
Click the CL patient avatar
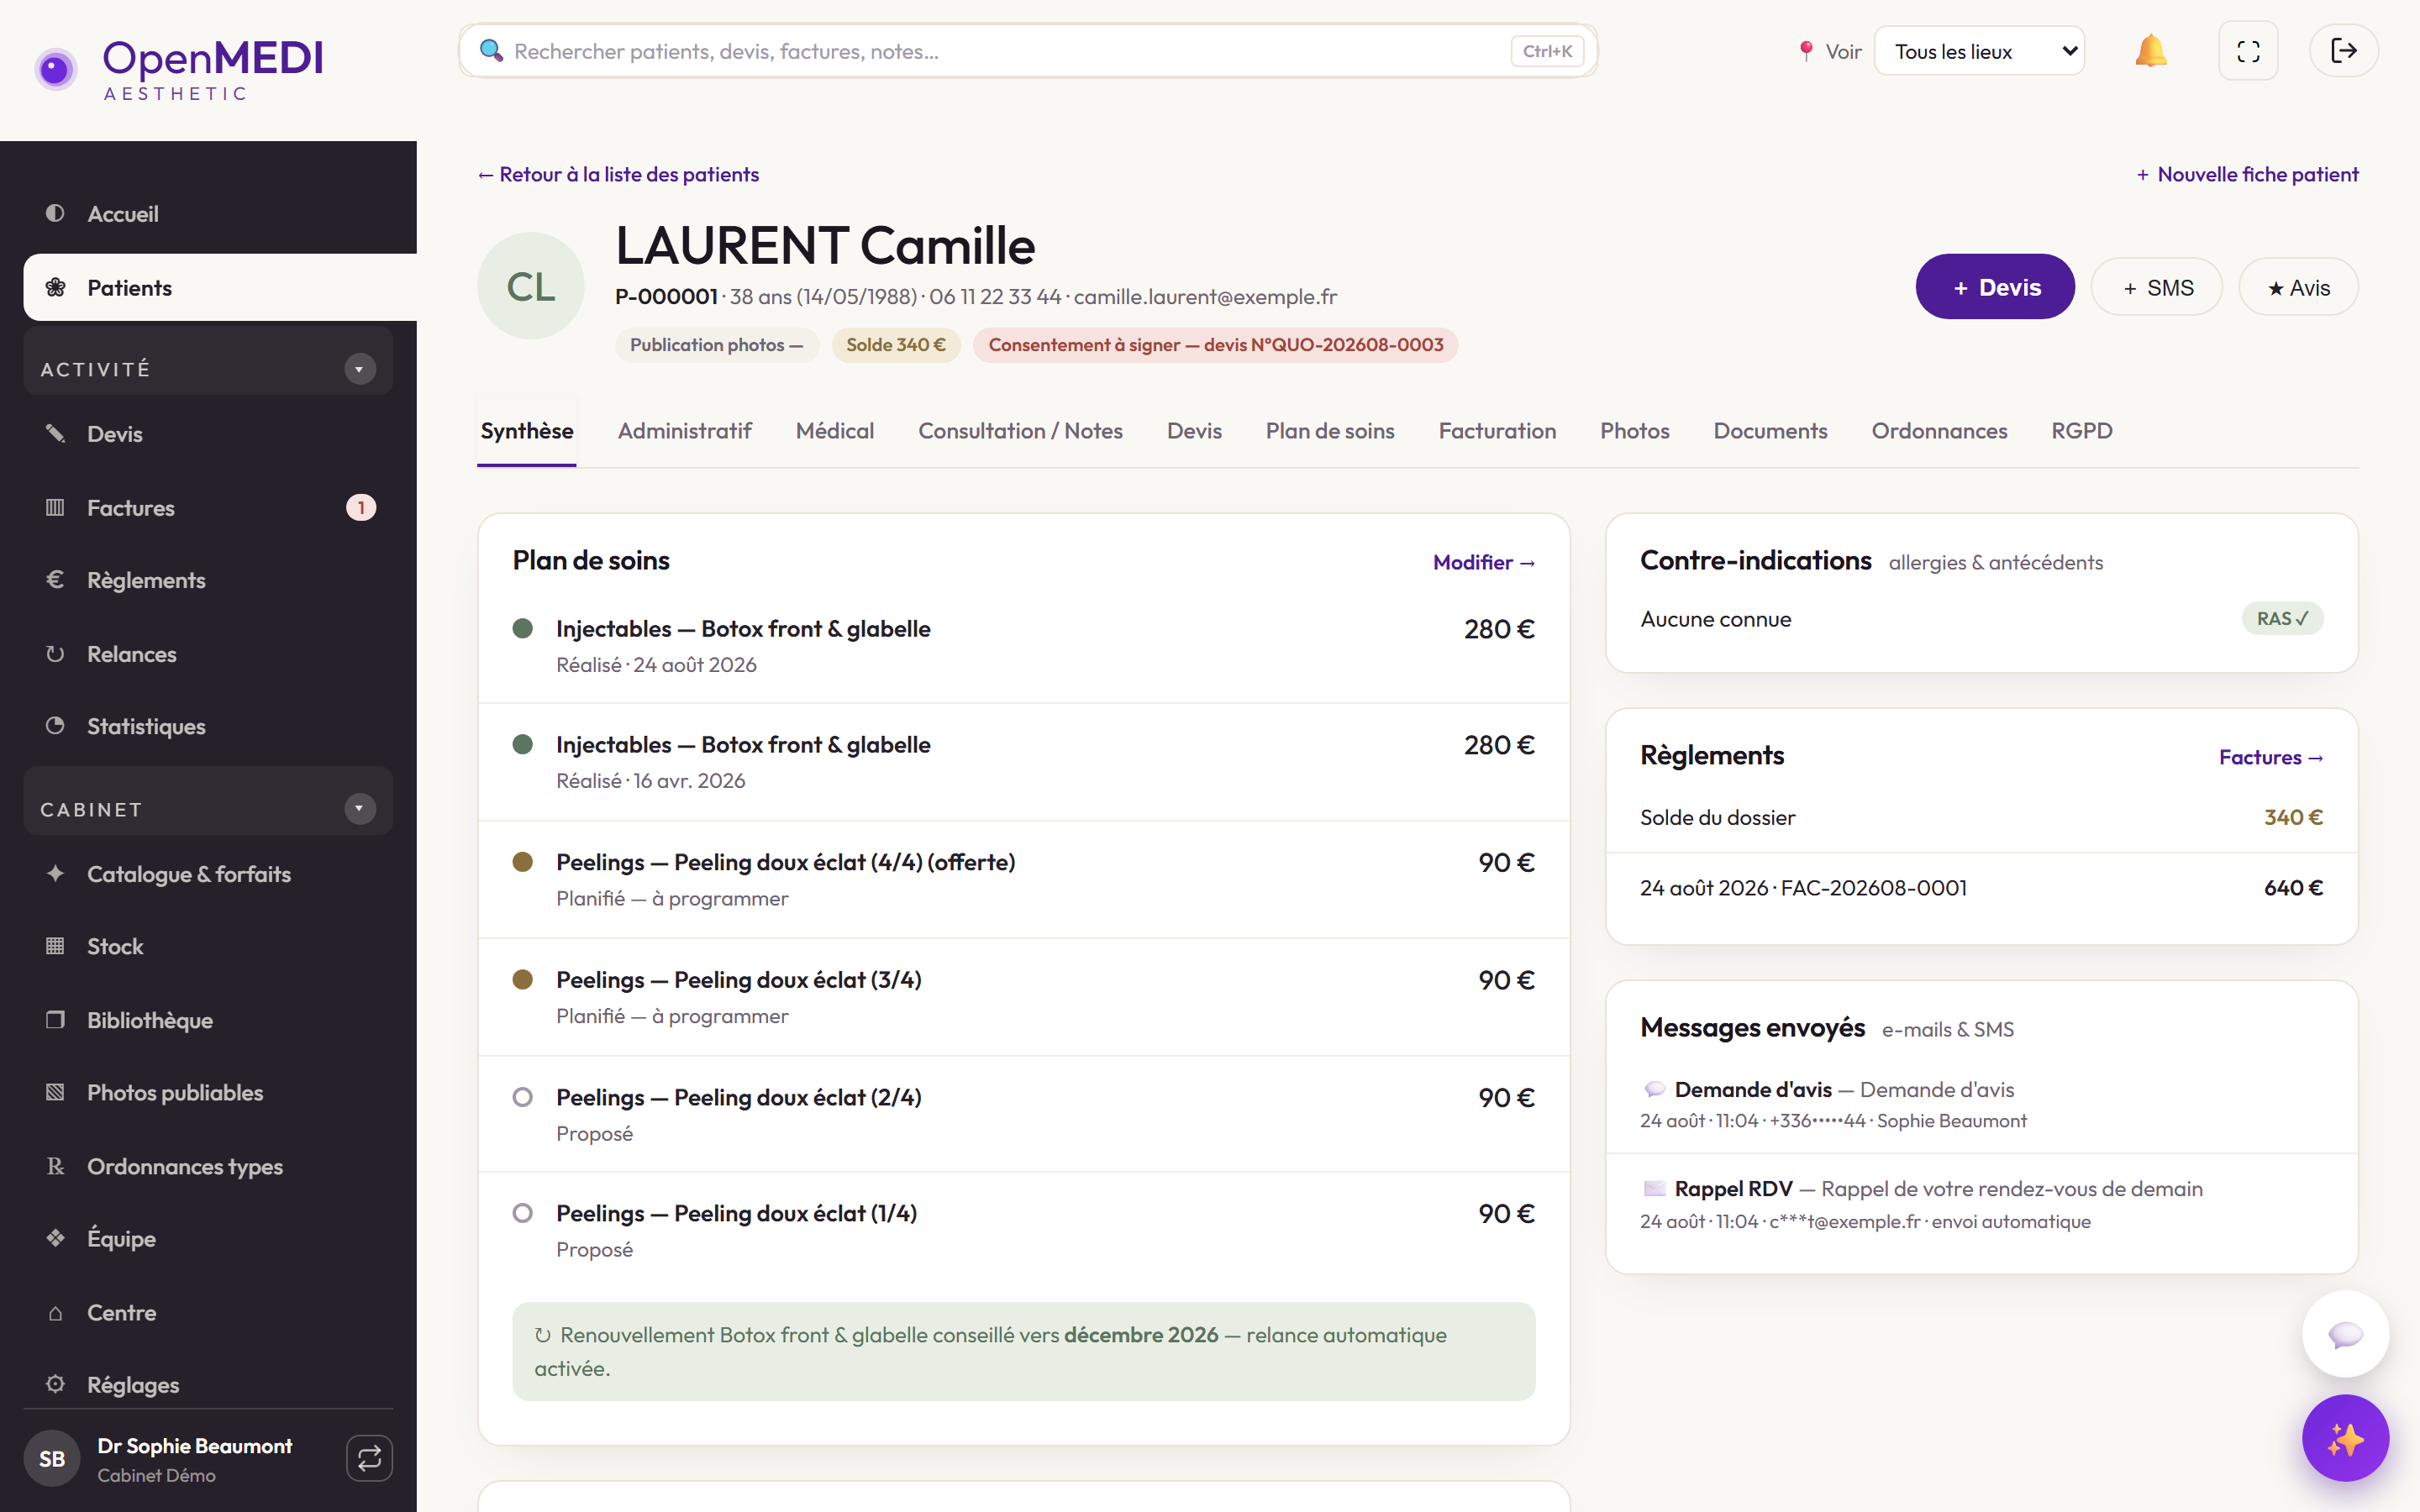(x=531, y=286)
